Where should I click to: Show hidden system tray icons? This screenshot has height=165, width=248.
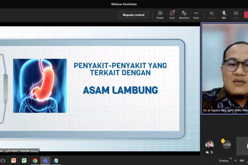coord(235,161)
